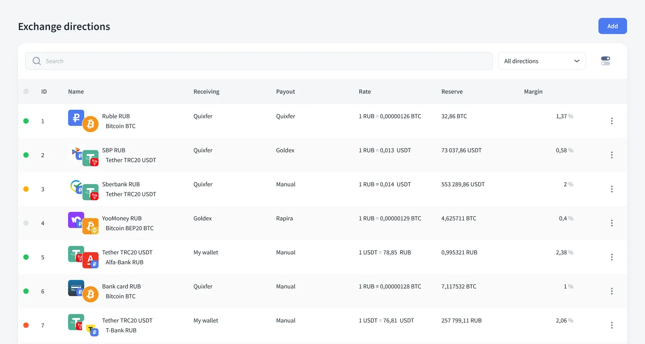Open the actions menu for Ruble RUB row
The width and height of the screenshot is (645, 344).
point(612,121)
